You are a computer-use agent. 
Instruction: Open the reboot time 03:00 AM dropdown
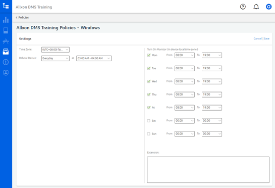pos(94,58)
